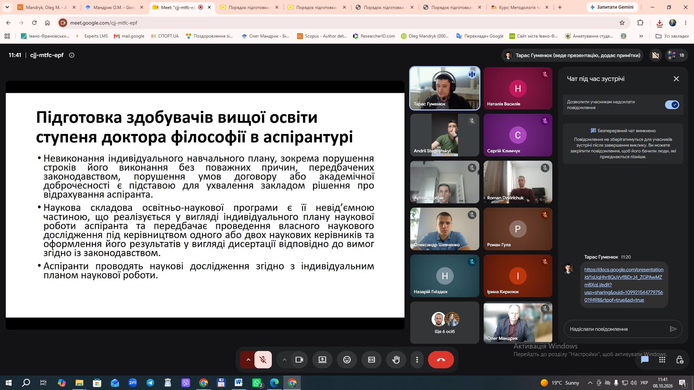
Task: Open 'Усі закладки' bookmarks folder
Action: coord(672,36)
